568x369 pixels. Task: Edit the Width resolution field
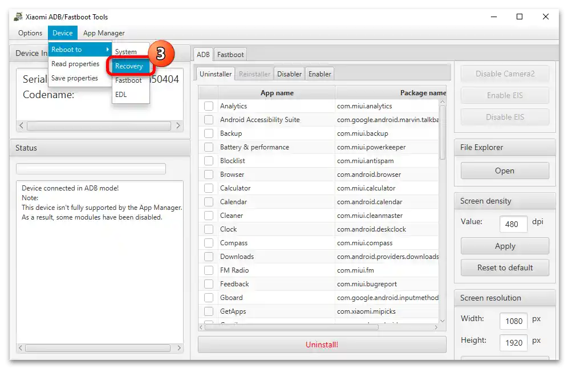tap(513, 321)
